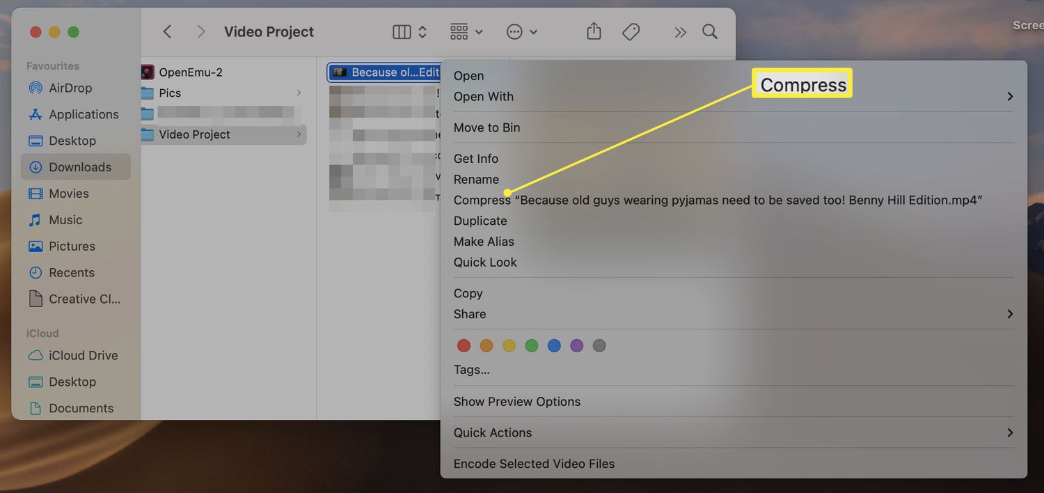1044x493 pixels.
Task: Open Desktop under iCloud
Action: (x=72, y=382)
